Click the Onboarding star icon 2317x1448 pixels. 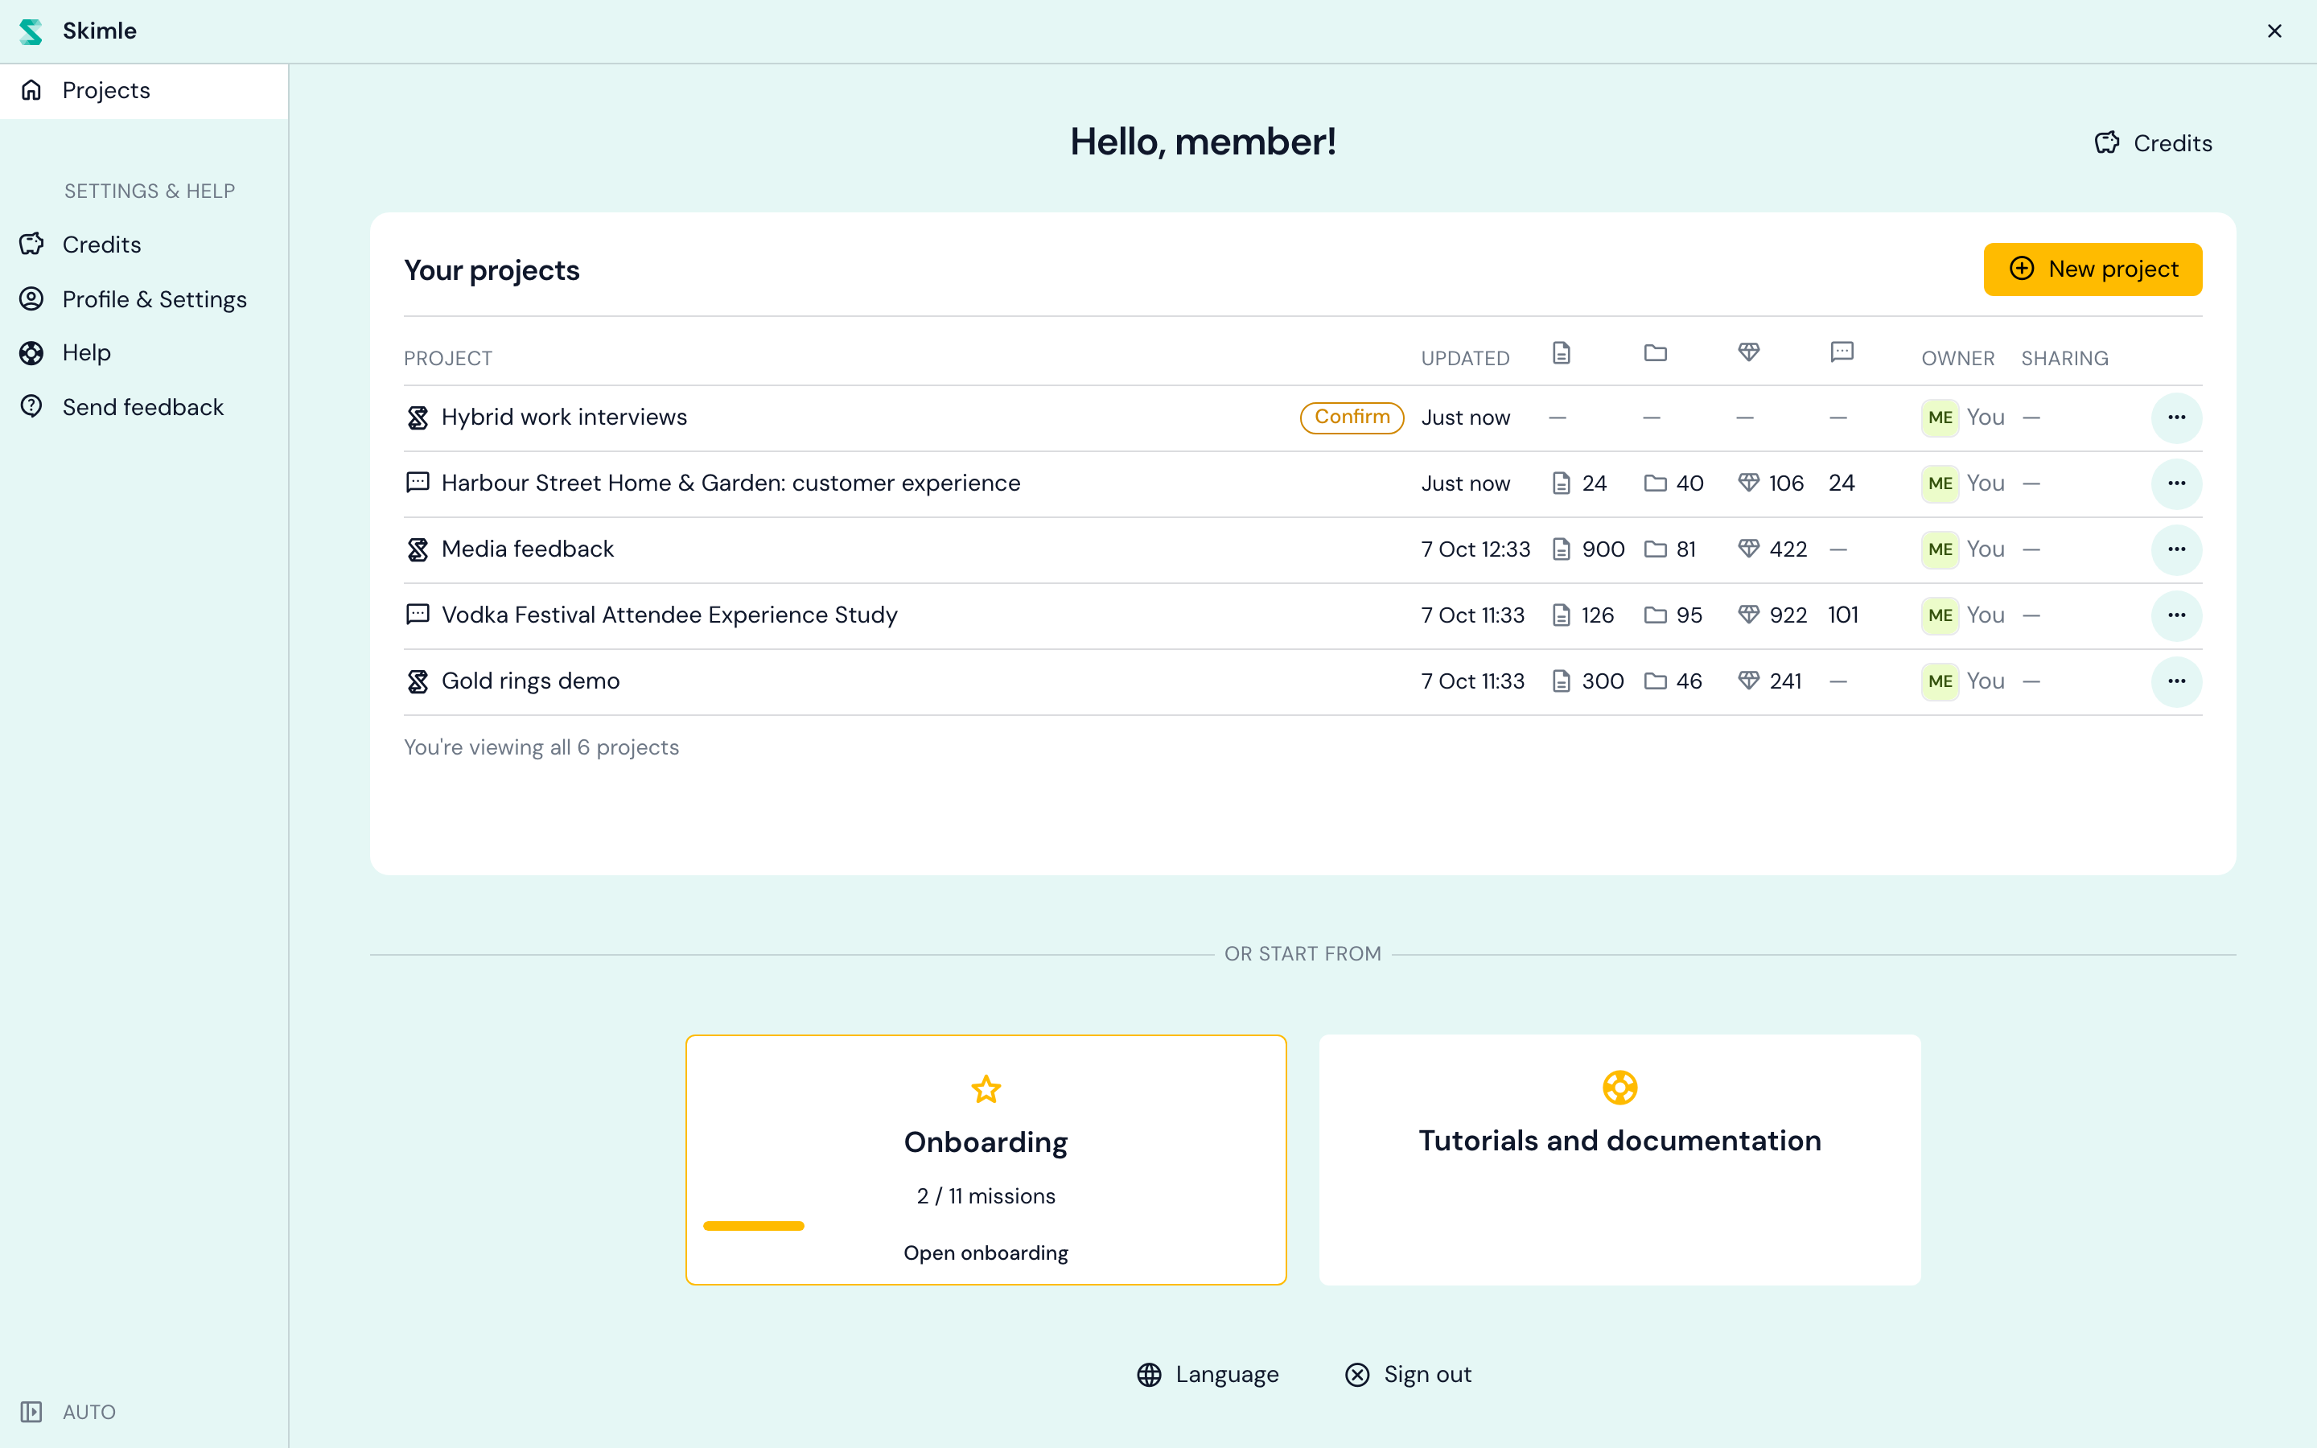(986, 1089)
